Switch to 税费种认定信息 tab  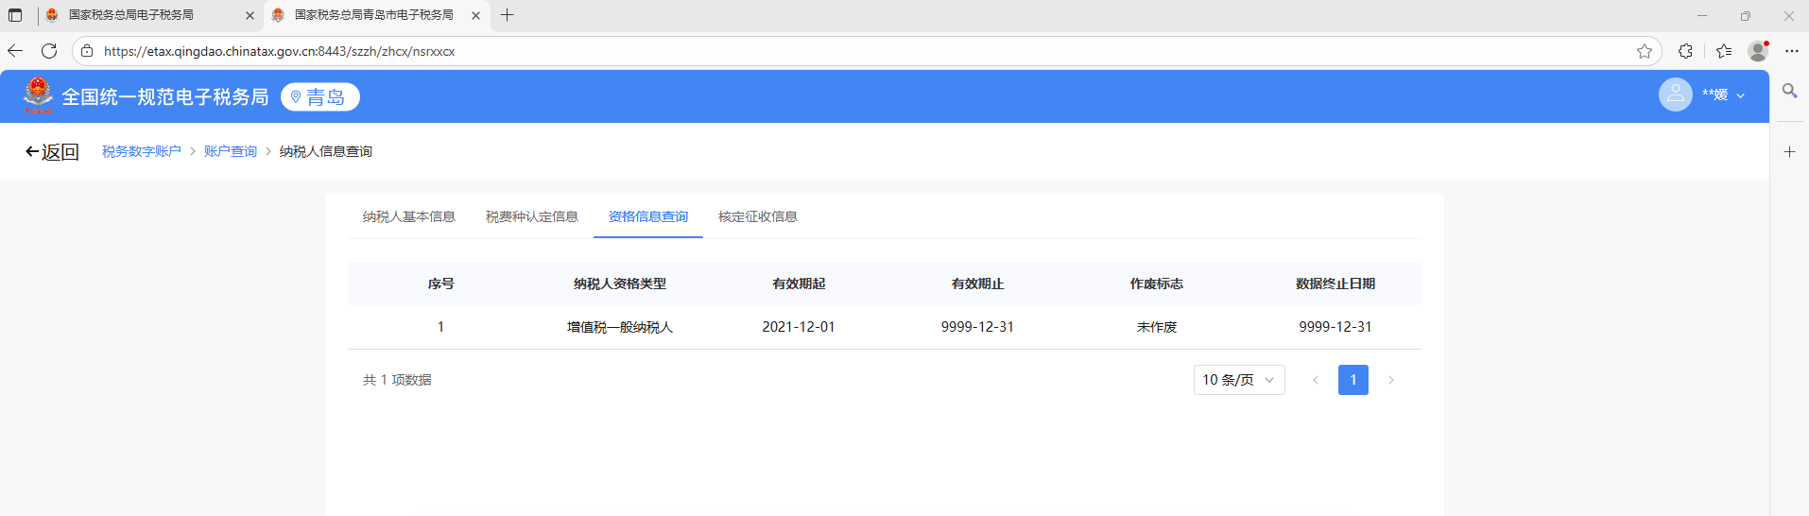(531, 217)
